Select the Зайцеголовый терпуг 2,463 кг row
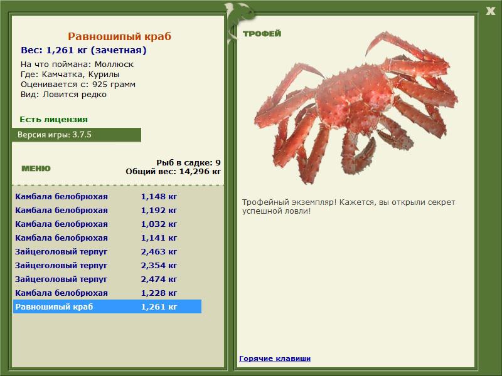The width and height of the screenshot is (502, 376). pyautogui.click(x=107, y=251)
